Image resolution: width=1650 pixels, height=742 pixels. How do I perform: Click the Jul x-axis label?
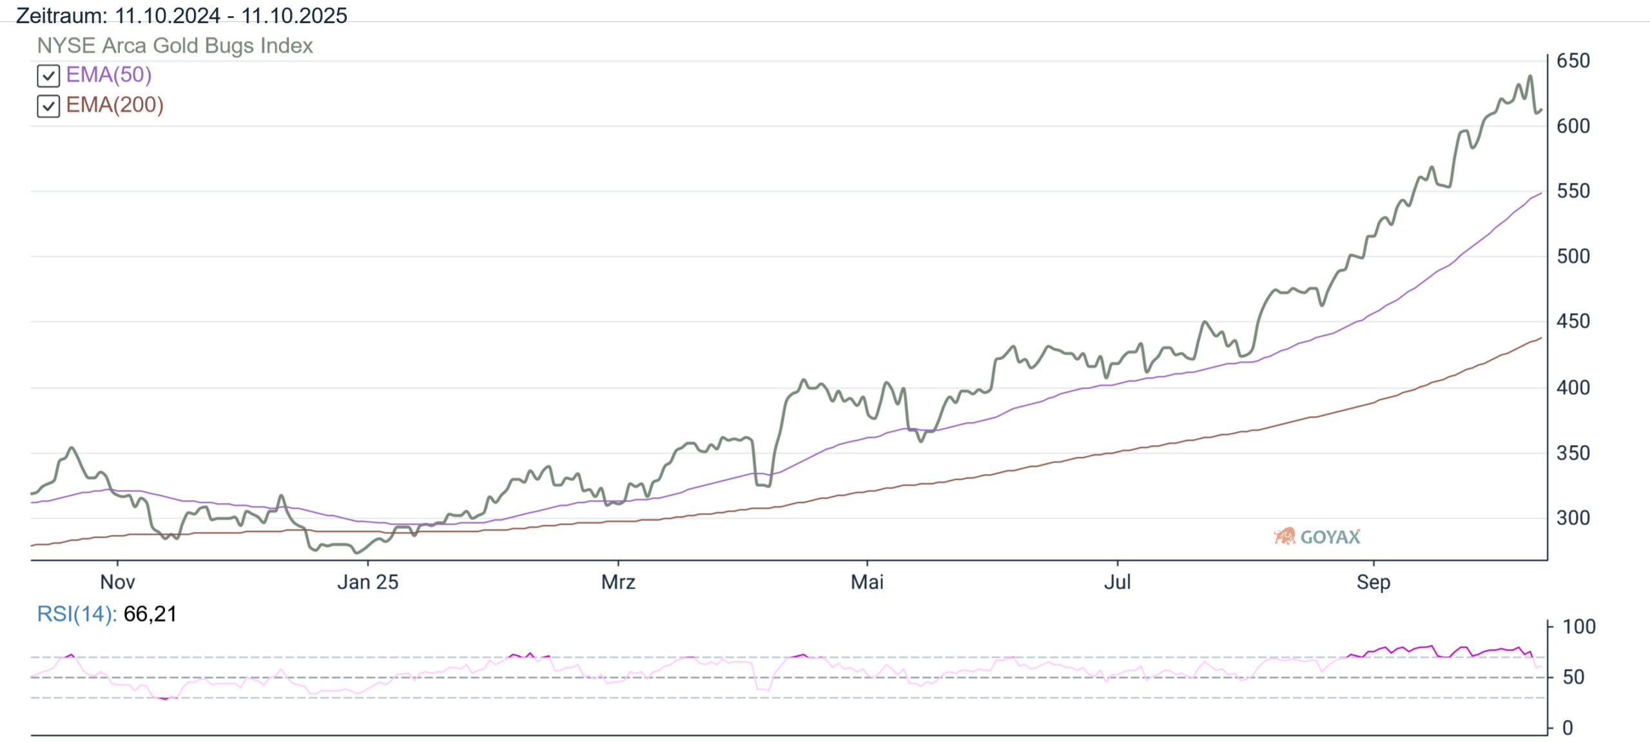(1117, 582)
